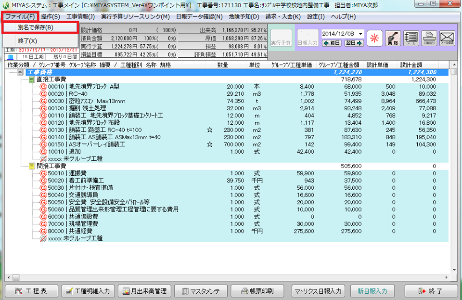Click the grey icon beside 工事価格
462x300 pixels.
21,72
